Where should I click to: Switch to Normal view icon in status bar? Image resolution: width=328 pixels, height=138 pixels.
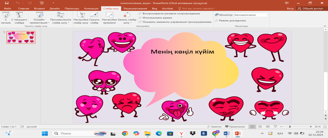(252, 127)
